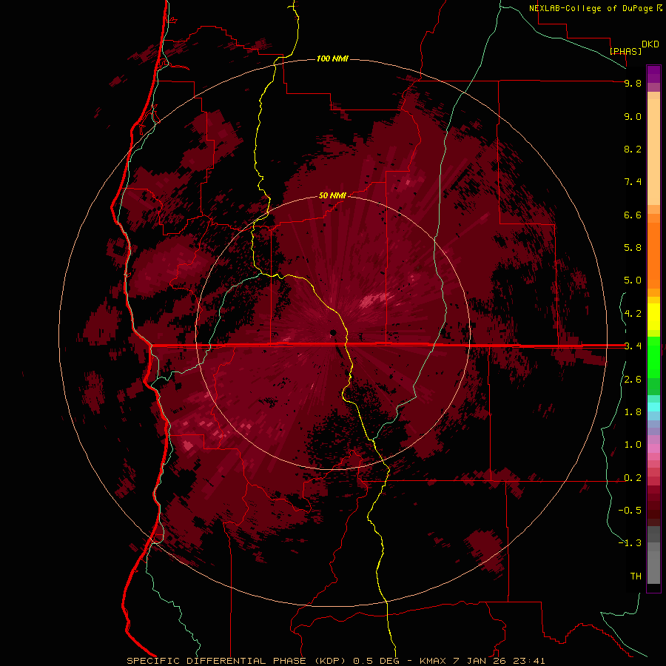
Task: Click the 3.4 scale value
Action: tap(633, 346)
